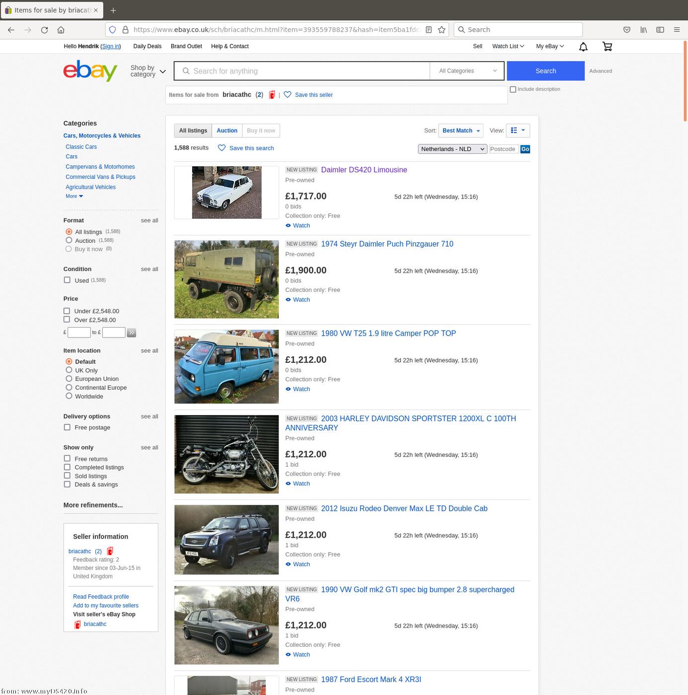Open Sort Best Match dropdown

461,131
